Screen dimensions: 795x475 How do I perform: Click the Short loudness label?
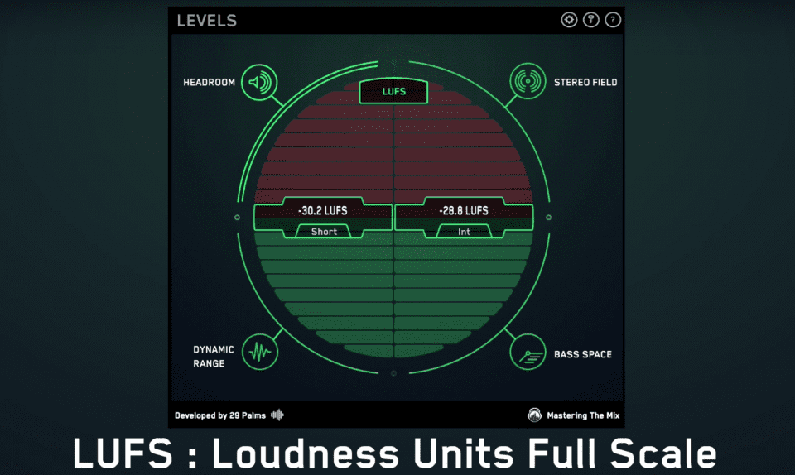point(324,232)
